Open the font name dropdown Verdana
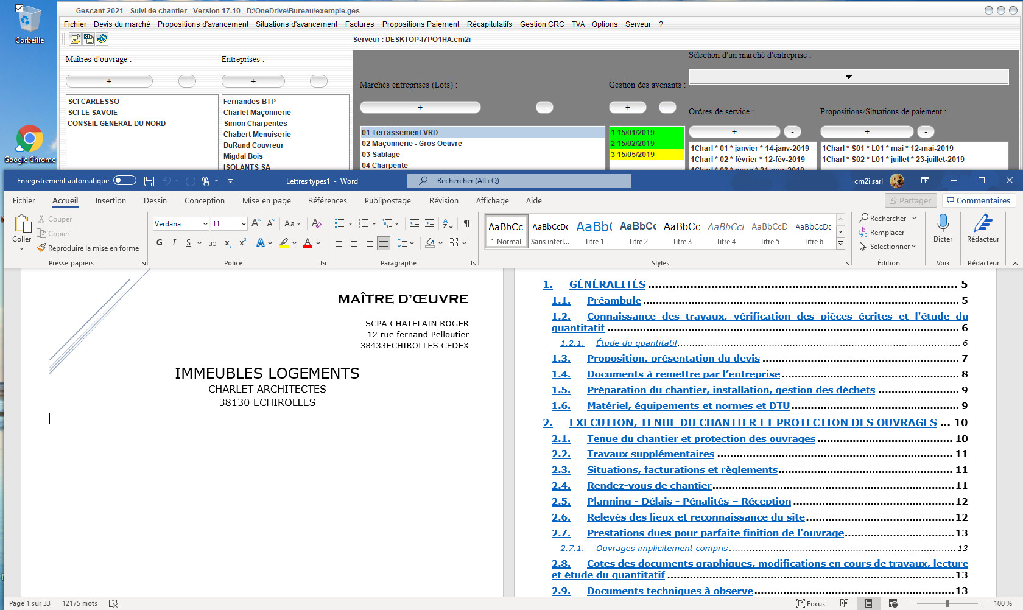Viewport: 1023px width, 610px height. [x=205, y=224]
